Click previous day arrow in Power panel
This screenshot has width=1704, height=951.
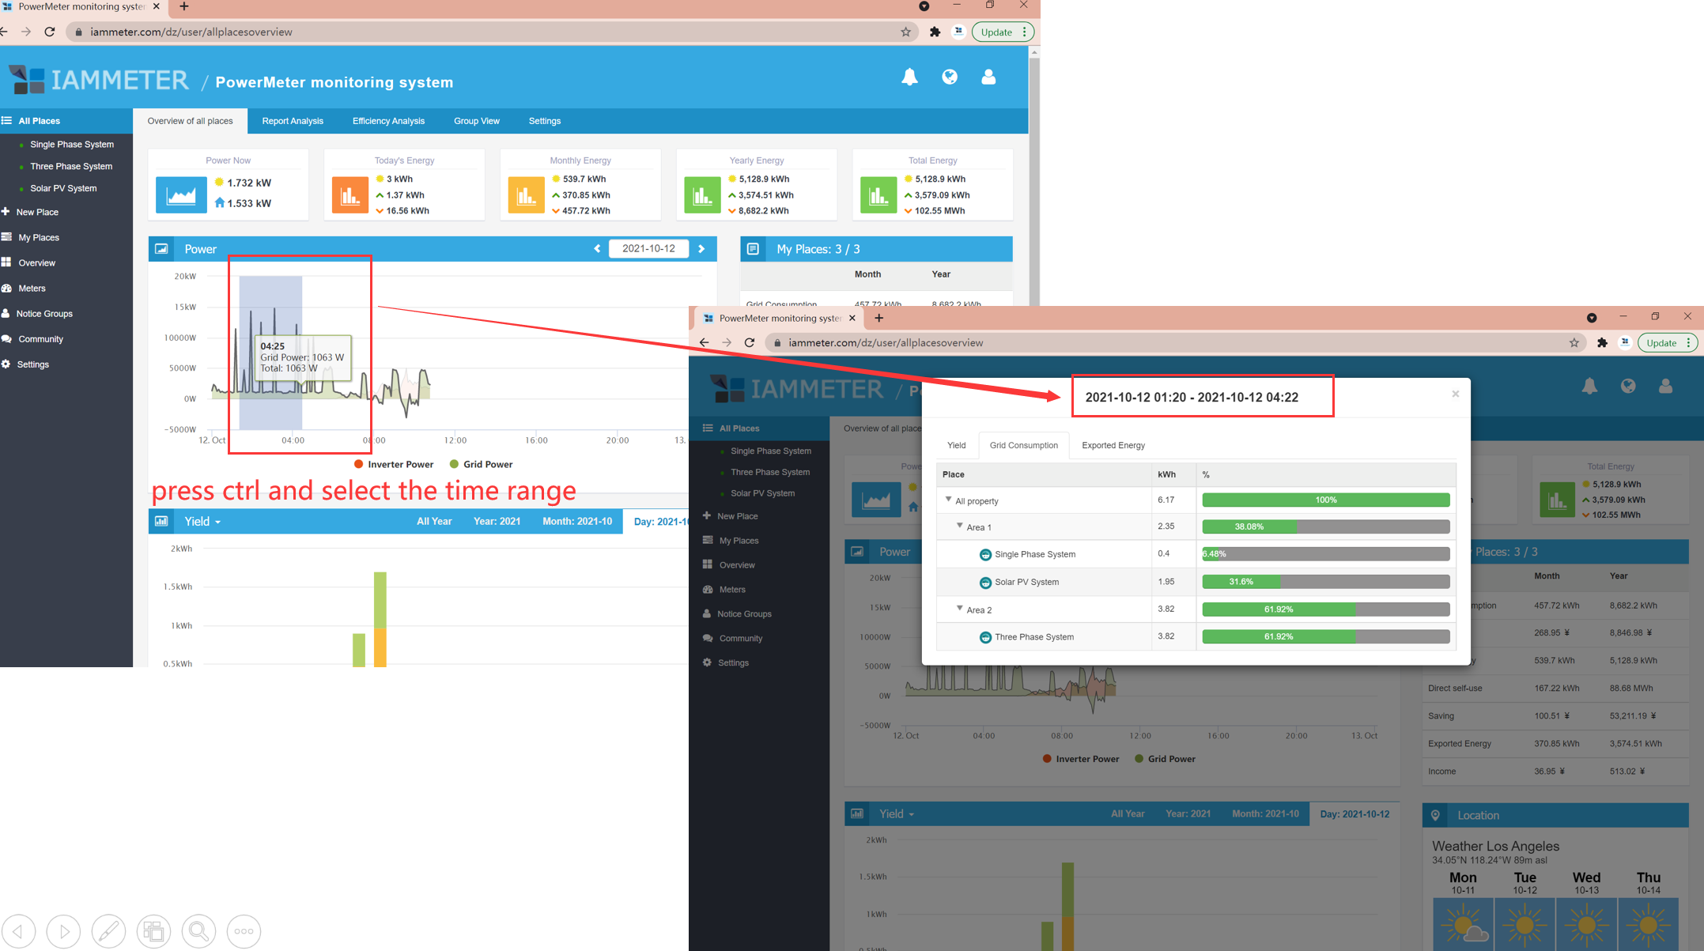coord(597,248)
